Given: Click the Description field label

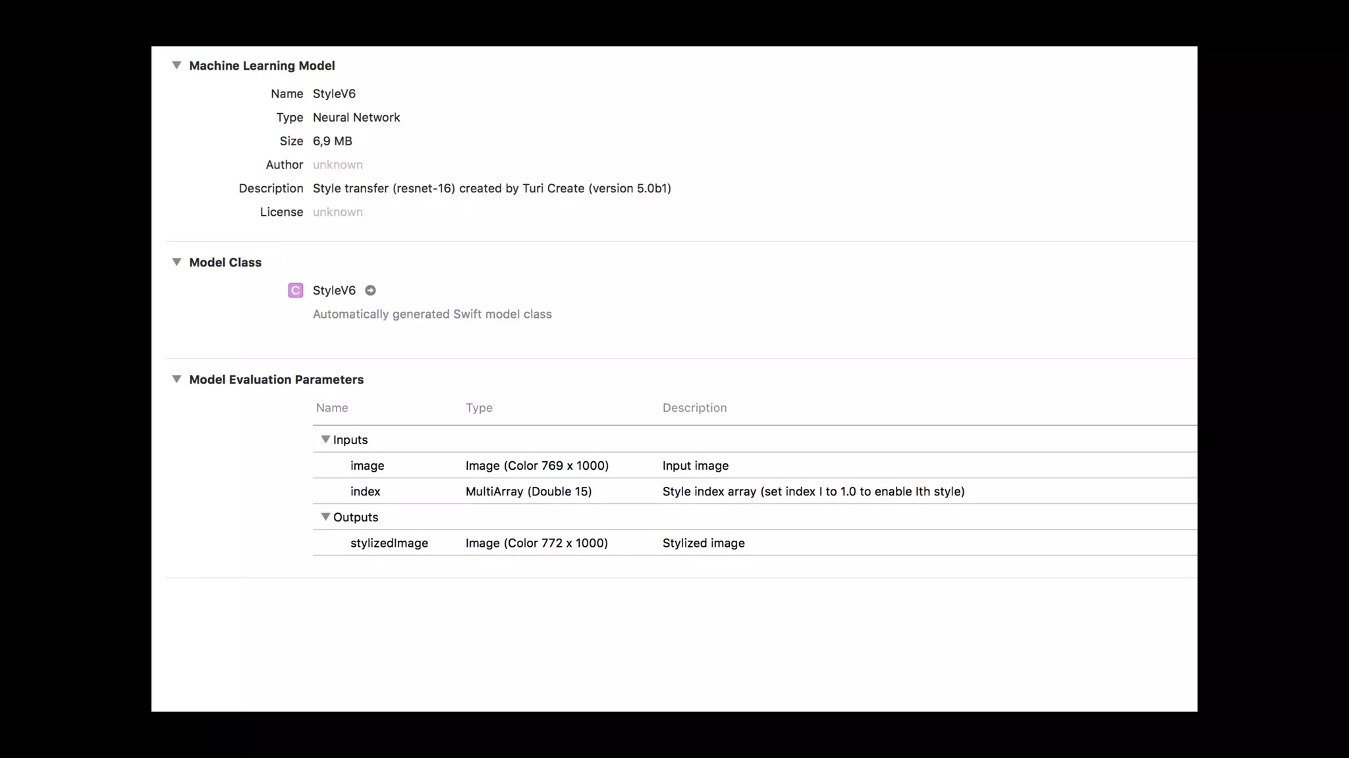Looking at the screenshot, I should [271, 188].
